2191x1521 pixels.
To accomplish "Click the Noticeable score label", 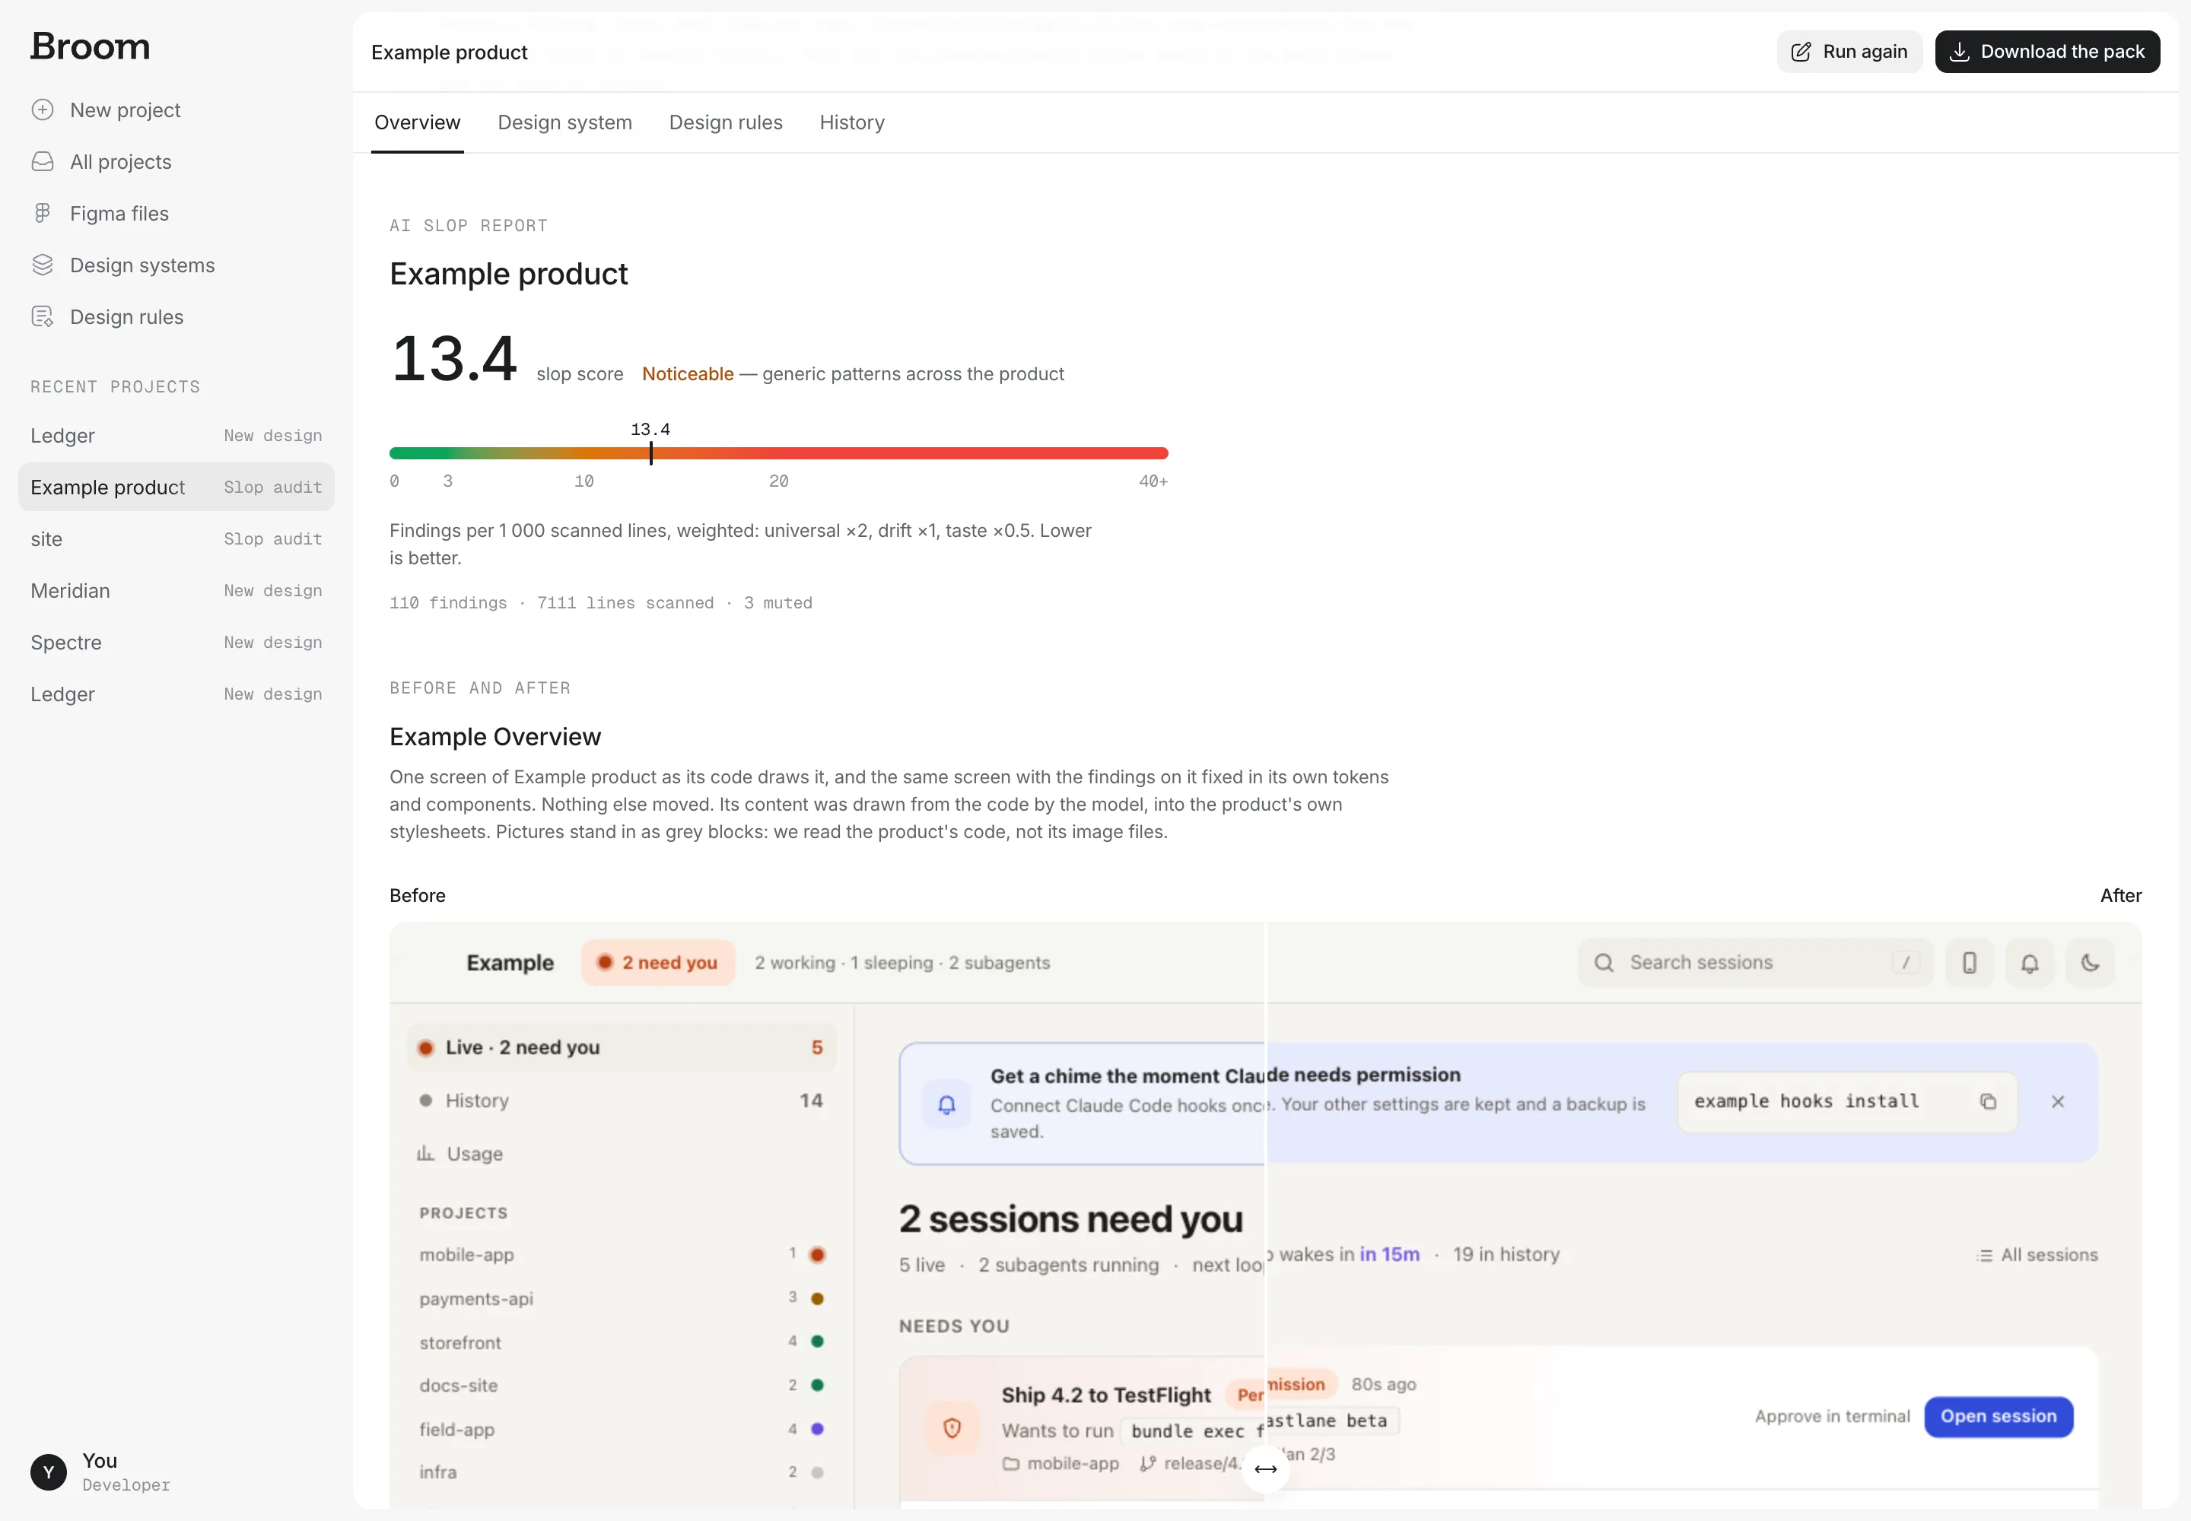I will [688, 373].
